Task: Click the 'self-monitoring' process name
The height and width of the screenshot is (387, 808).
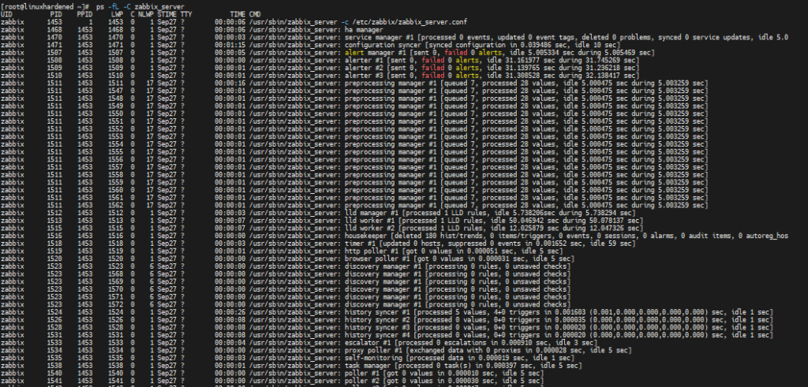Action: [373, 358]
